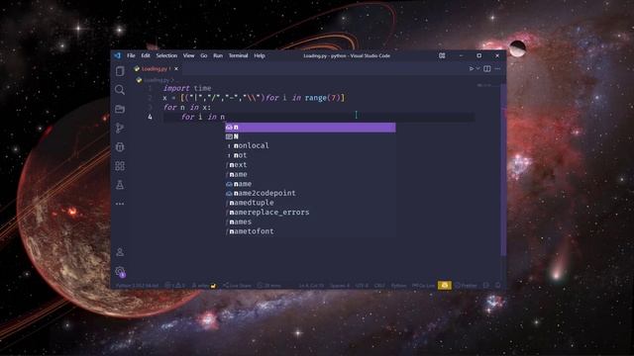Change file encoding UTF-8 in status bar
The height and width of the screenshot is (356, 634).
pyautogui.click(x=362, y=286)
